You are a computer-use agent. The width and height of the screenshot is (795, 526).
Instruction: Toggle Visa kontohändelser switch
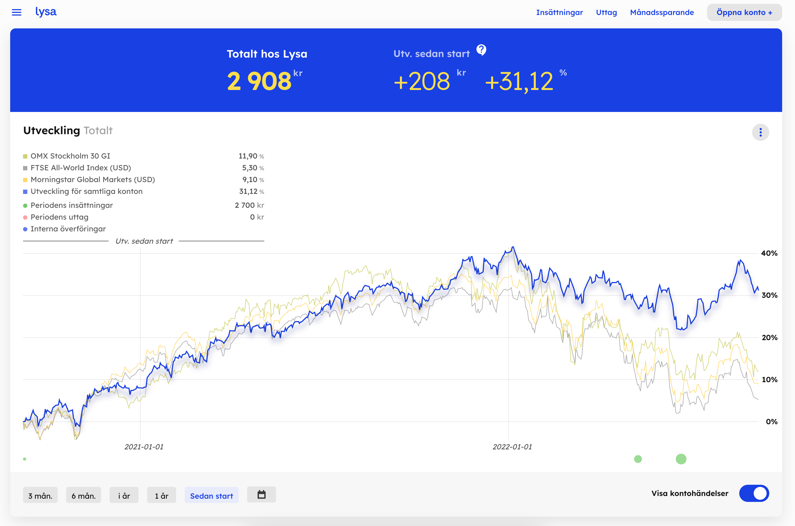[754, 493]
